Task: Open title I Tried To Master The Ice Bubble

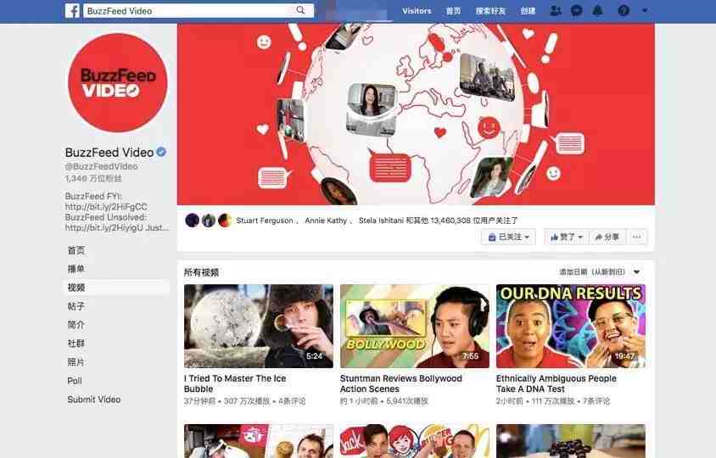Action: pyautogui.click(x=235, y=383)
